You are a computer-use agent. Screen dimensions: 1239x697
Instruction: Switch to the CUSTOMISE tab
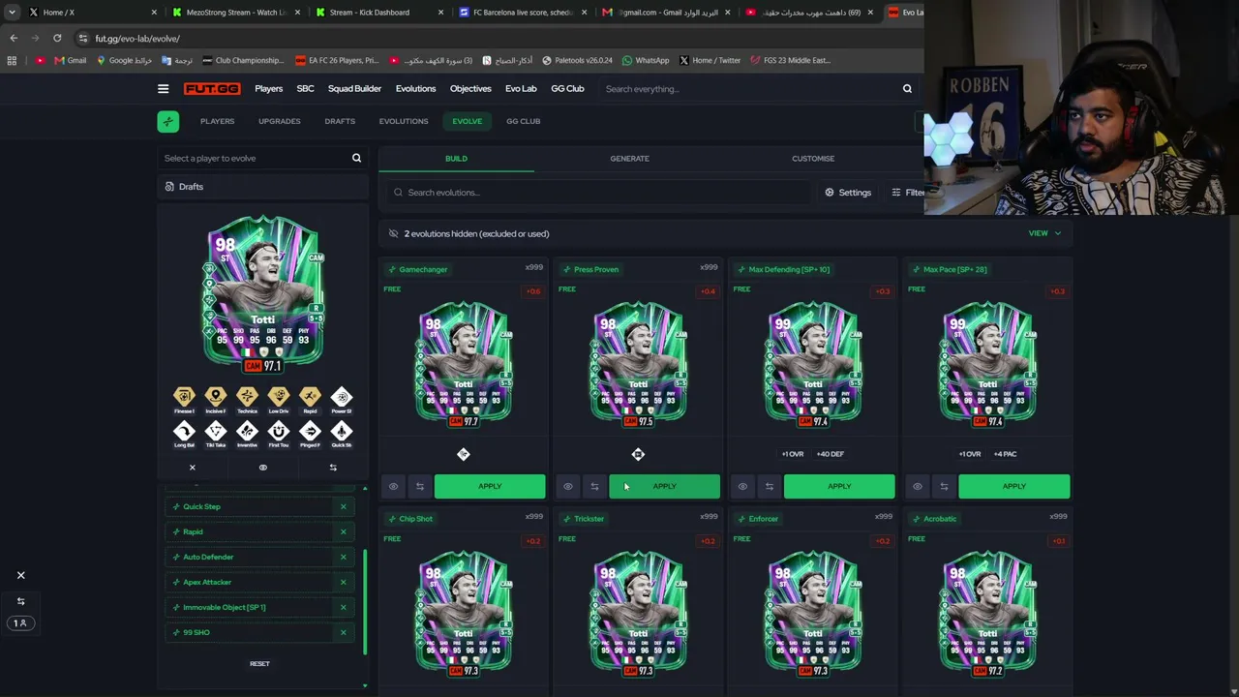(813, 159)
